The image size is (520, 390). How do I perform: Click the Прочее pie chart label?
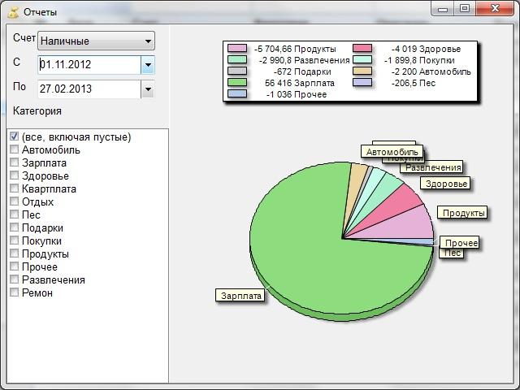point(461,243)
